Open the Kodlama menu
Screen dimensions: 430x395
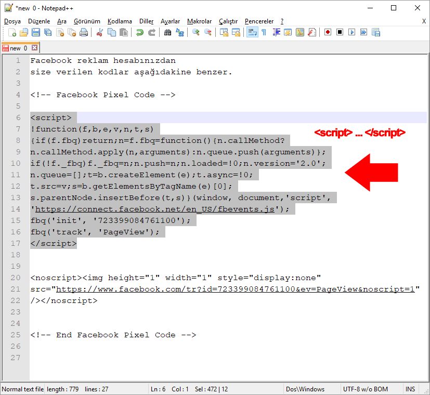point(120,21)
